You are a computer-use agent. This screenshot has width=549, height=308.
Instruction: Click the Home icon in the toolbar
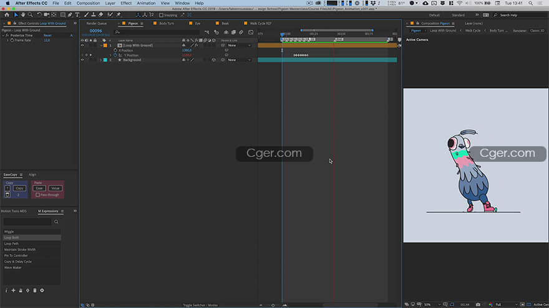(7, 15)
